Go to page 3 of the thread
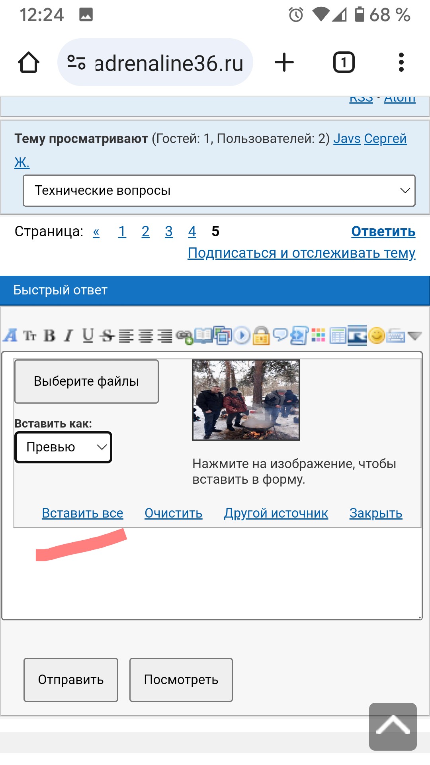Screen dimensions: 430x765 [169, 231]
